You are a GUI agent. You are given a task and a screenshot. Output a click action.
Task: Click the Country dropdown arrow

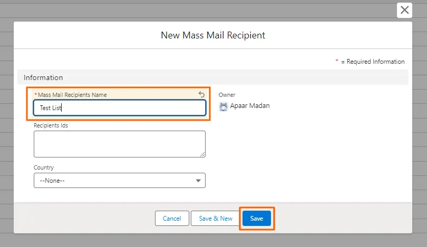click(198, 181)
